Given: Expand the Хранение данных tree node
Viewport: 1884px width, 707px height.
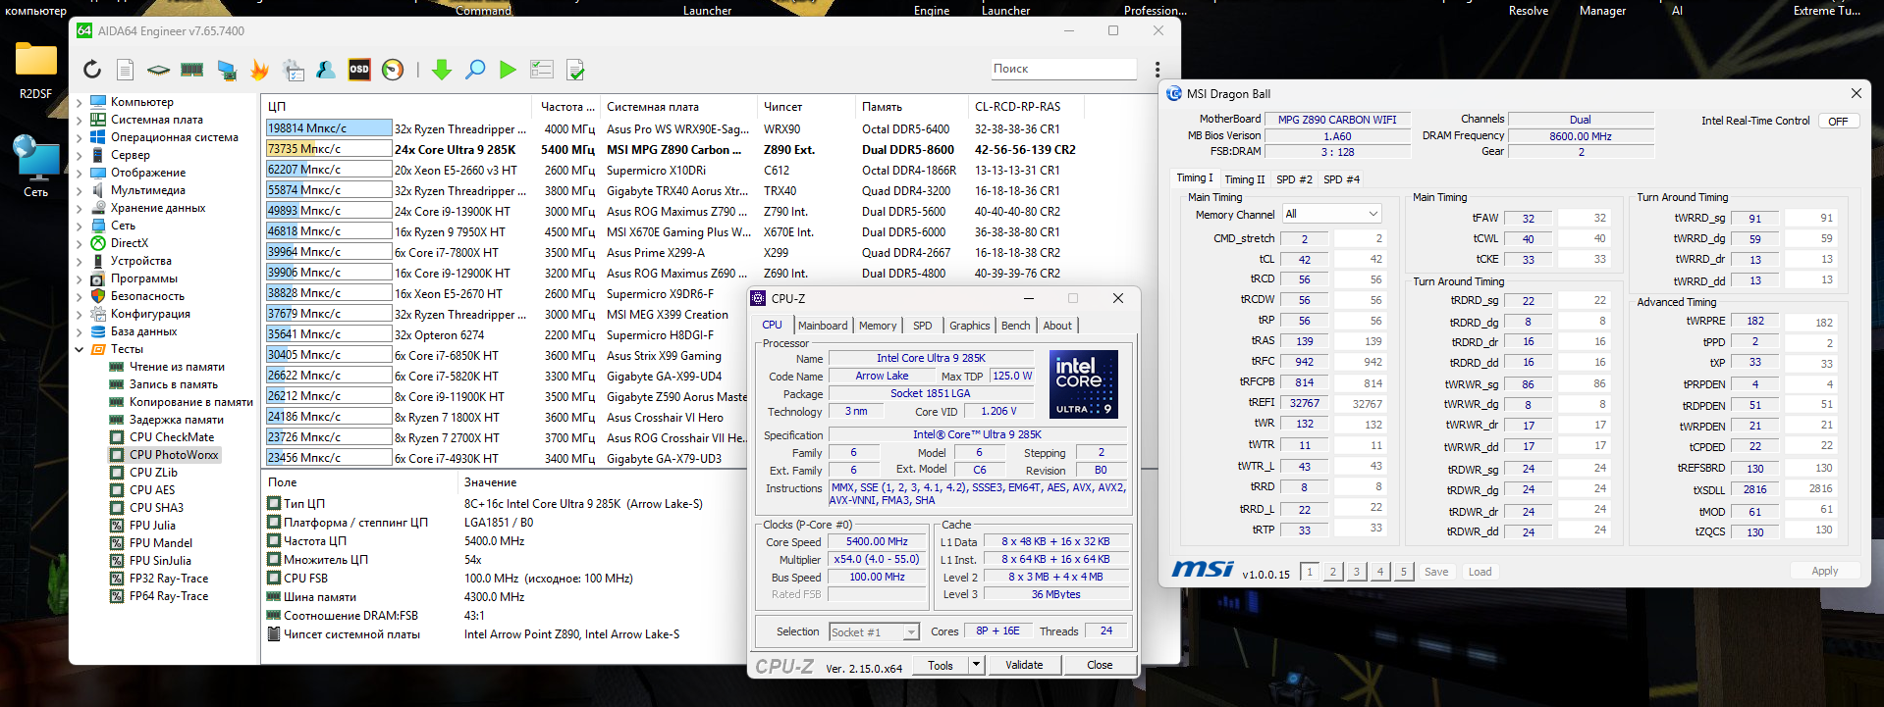Looking at the screenshot, I should point(80,208).
